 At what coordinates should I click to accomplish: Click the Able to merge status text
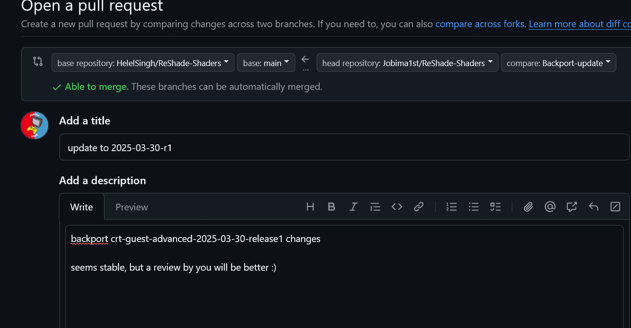point(97,87)
